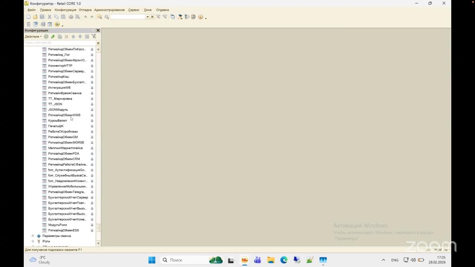Click the funnel filter icon in Конфигурация panel
The image size is (475, 267).
click(x=94, y=36)
